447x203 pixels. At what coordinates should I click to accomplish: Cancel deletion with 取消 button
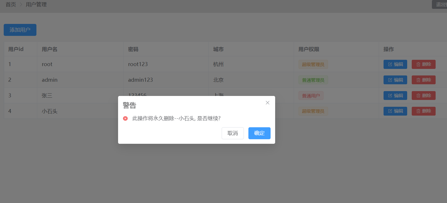232,133
